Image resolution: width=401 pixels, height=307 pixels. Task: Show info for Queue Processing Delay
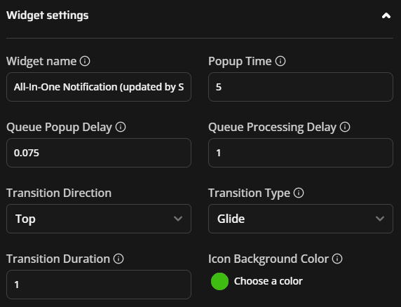click(345, 127)
